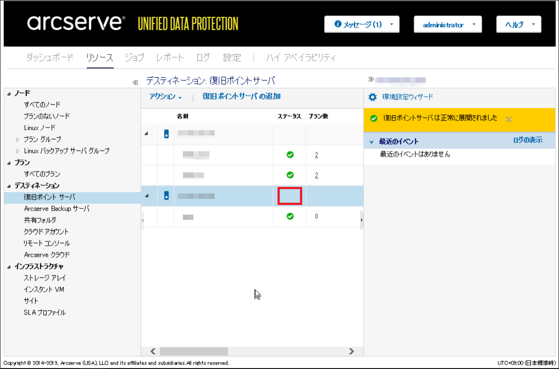Open the レポート tab
Viewport: 559px width, 369px height.
click(x=170, y=58)
